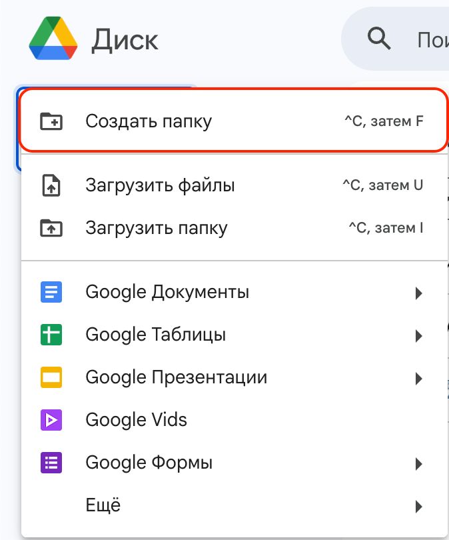
Task: Click the purple Google Vids icon
Action: [x=51, y=420]
